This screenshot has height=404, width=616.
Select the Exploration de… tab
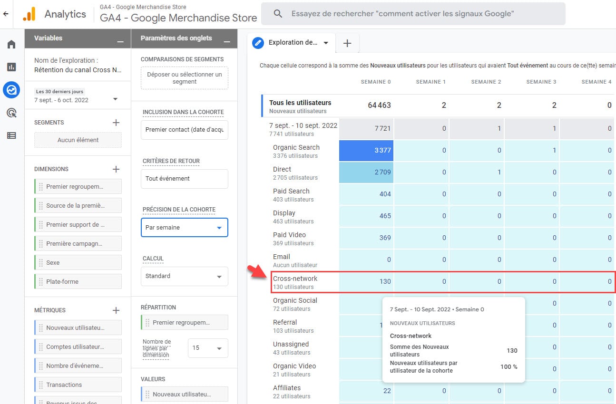pos(293,42)
